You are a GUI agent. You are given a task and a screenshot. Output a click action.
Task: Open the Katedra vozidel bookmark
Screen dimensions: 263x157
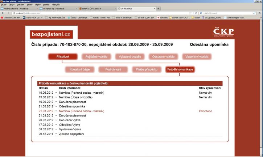coord(100,18)
